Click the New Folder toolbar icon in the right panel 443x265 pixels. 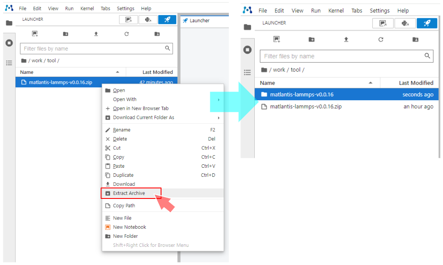pyautogui.click(x=312, y=39)
